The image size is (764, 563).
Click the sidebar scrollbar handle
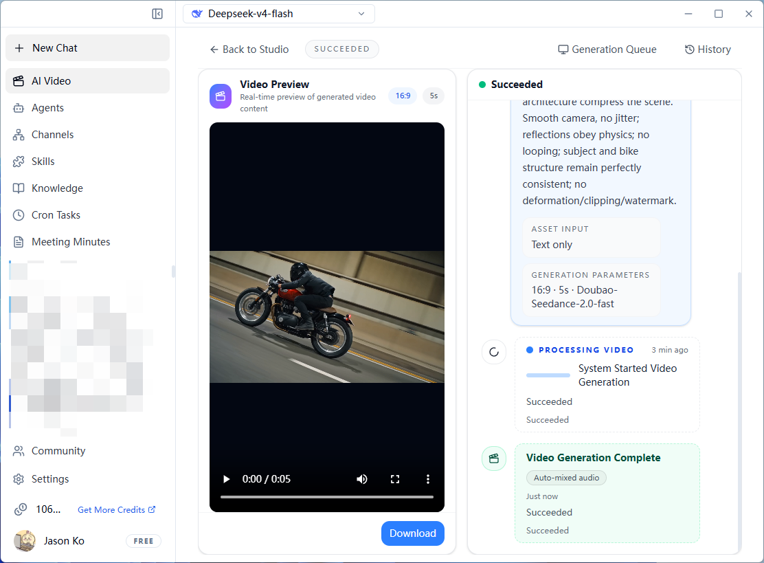(173, 271)
